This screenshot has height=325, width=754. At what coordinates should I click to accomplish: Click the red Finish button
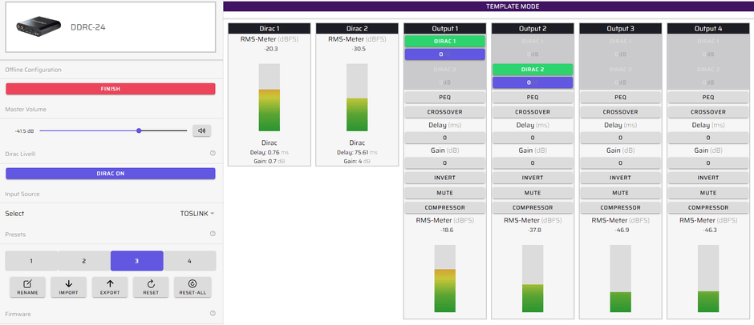110,89
